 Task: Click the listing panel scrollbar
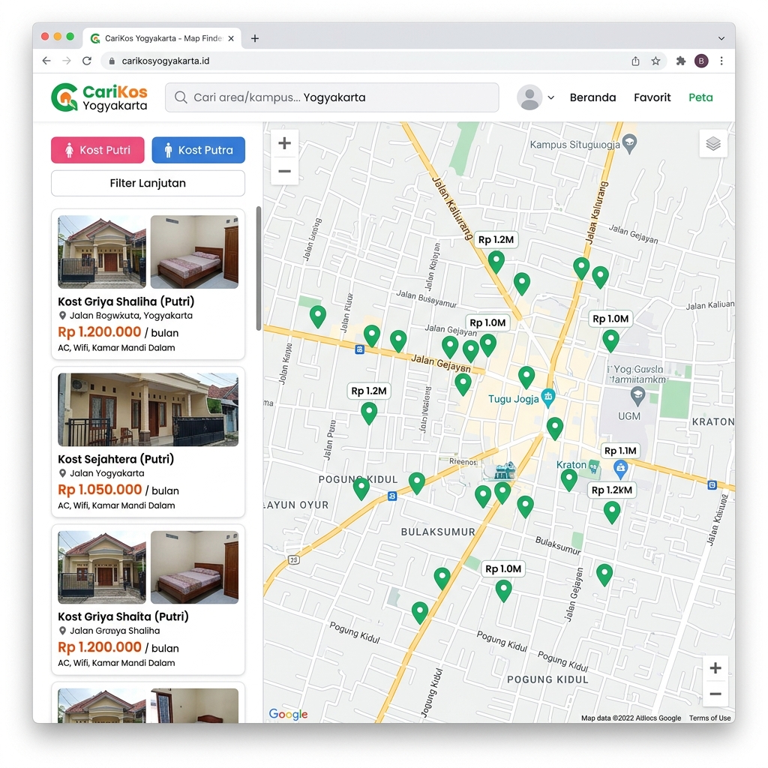(259, 268)
